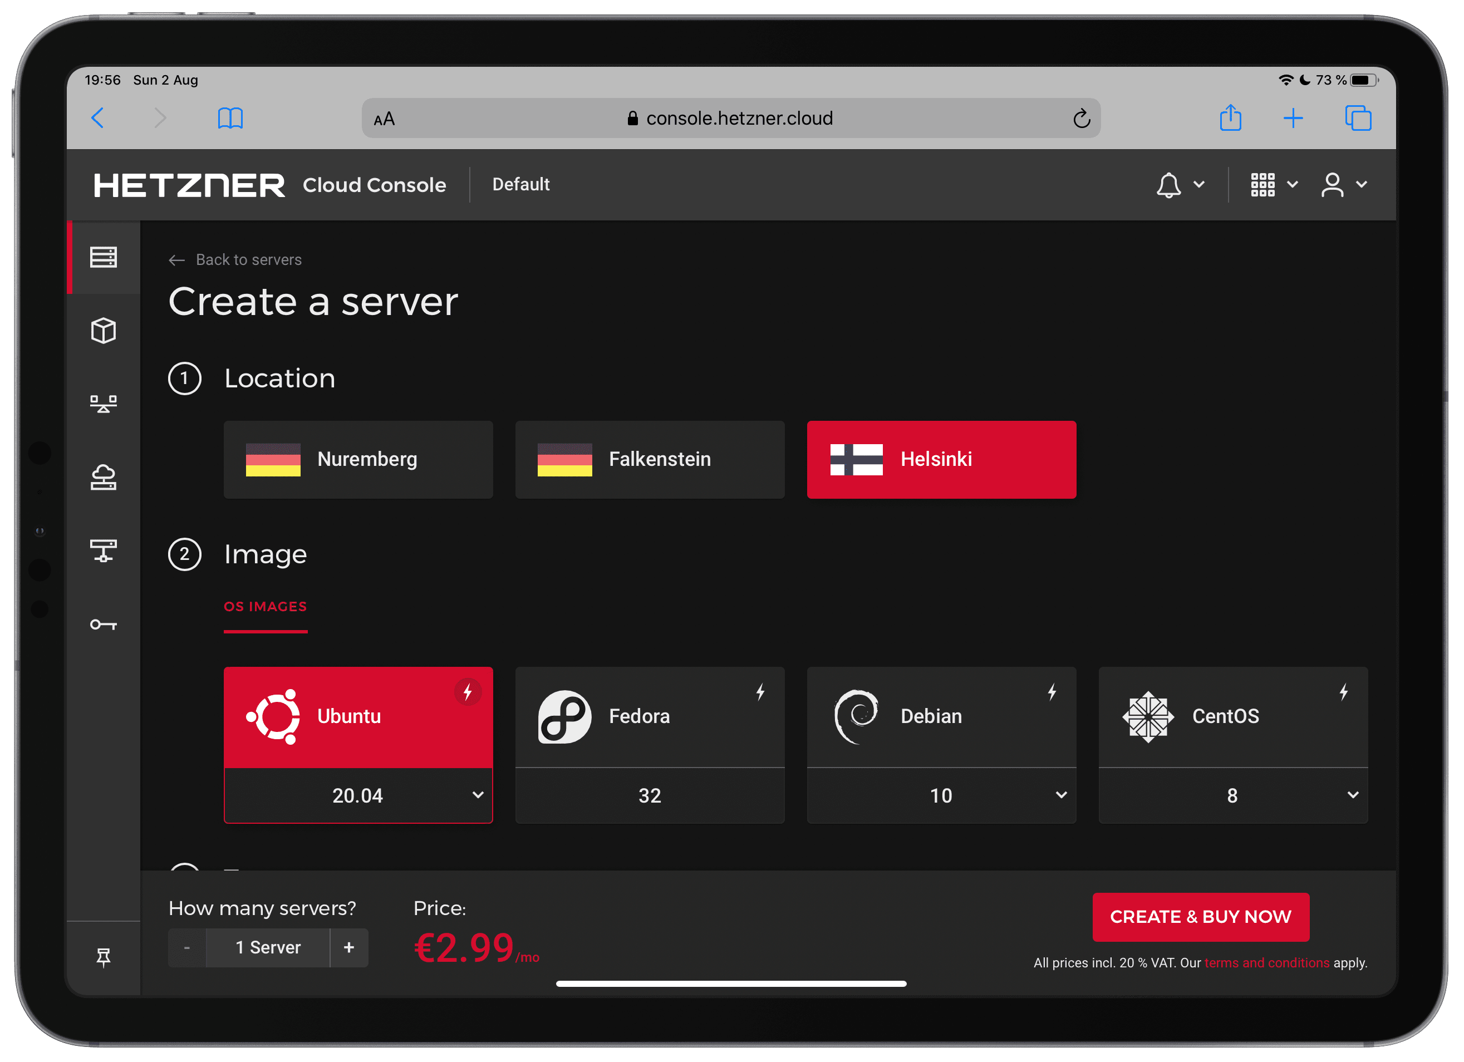Viewport: 1464px width, 1062px height.
Task: Expand CentOS 8 version dropdown
Action: pos(1234,795)
